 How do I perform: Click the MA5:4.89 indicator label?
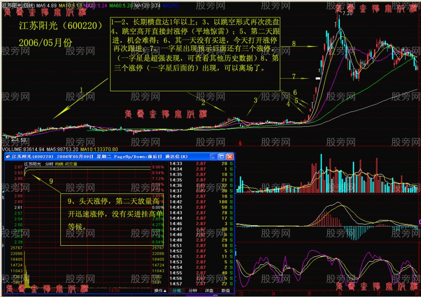47,5
